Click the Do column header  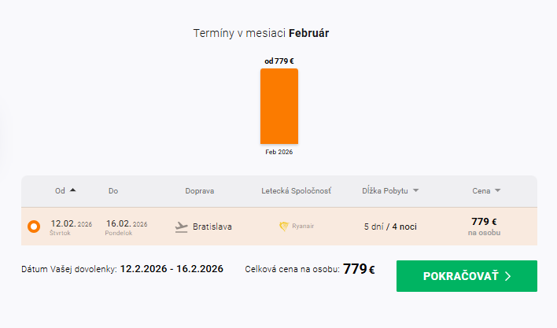(x=113, y=190)
